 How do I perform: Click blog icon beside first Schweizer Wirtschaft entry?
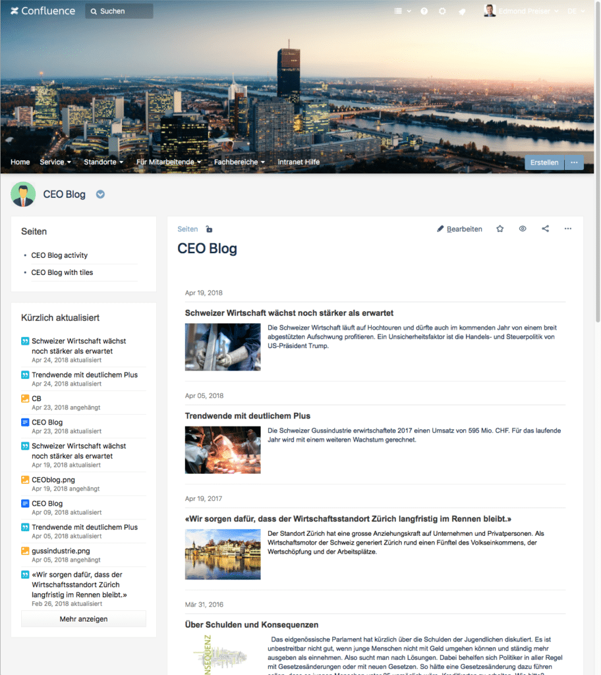[x=26, y=341]
